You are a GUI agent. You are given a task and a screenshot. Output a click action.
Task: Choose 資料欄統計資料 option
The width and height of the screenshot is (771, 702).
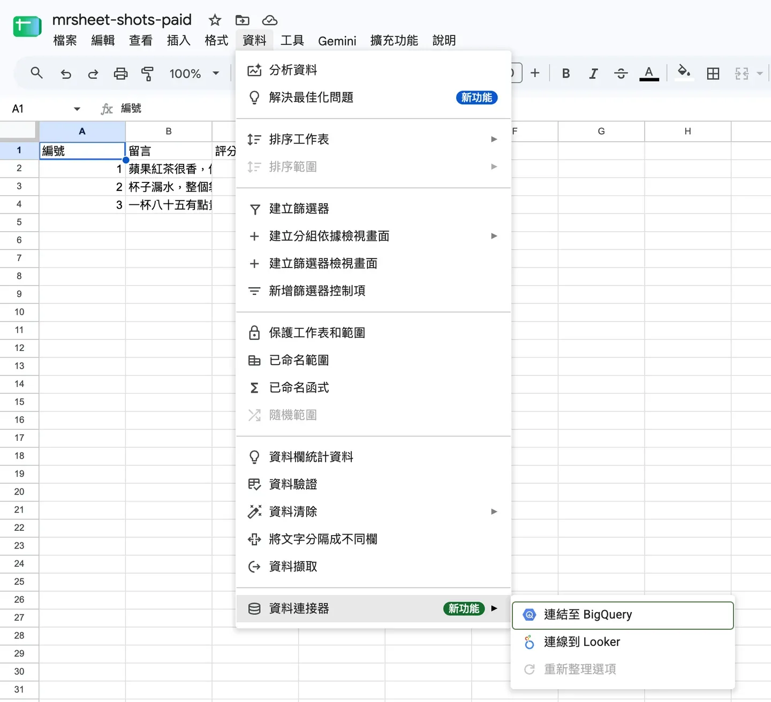[x=373, y=457]
